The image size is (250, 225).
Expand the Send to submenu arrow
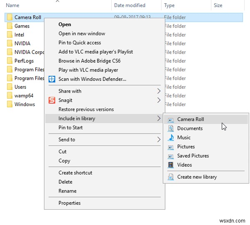pyautogui.click(x=159, y=140)
